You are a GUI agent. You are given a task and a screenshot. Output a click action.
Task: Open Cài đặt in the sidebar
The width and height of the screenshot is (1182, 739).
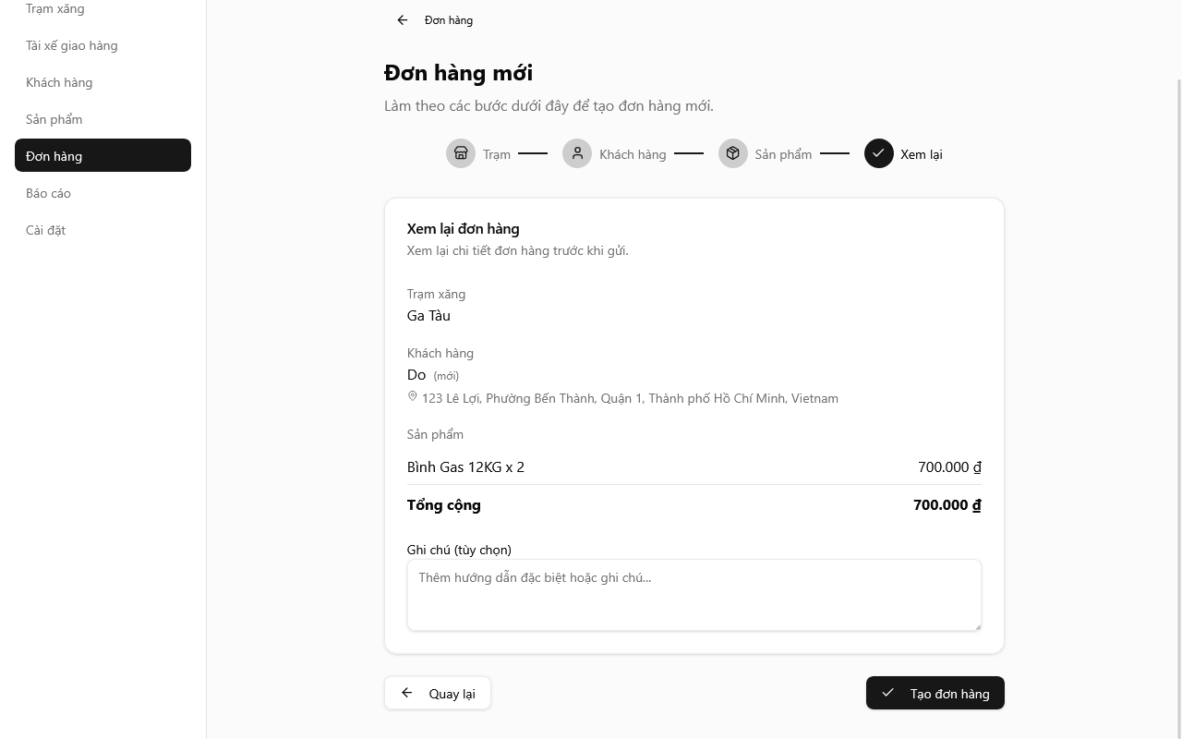click(x=46, y=230)
